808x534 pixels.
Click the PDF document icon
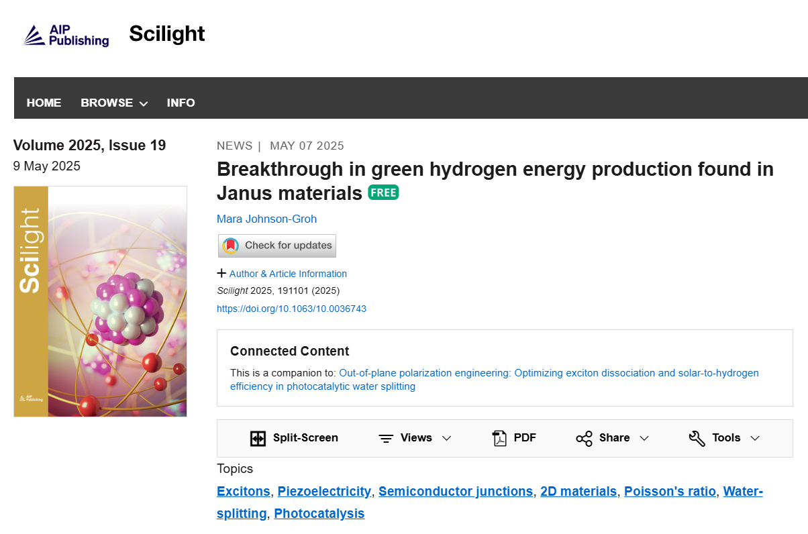pos(499,439)
